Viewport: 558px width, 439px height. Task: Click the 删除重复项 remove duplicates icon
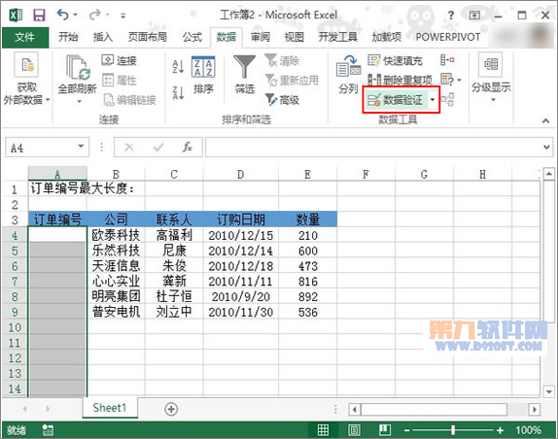(374, 80)
